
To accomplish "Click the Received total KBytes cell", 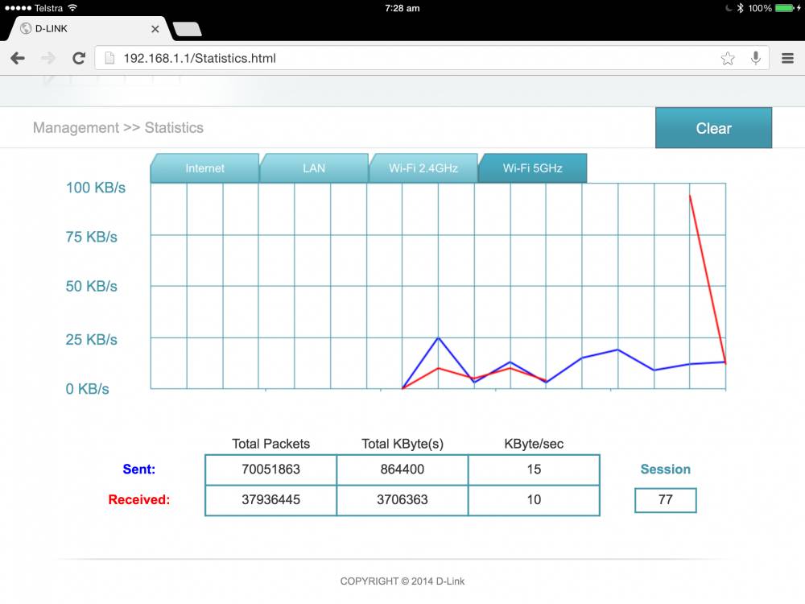I will (x=402, y=500).
